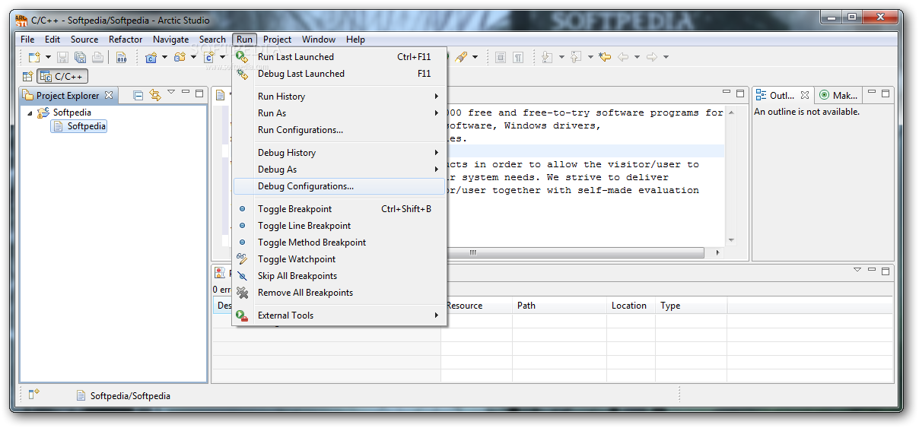Maximize the Project Explorer panel
The height and width of the screenshot is (428, 919).
coord(199,94)
